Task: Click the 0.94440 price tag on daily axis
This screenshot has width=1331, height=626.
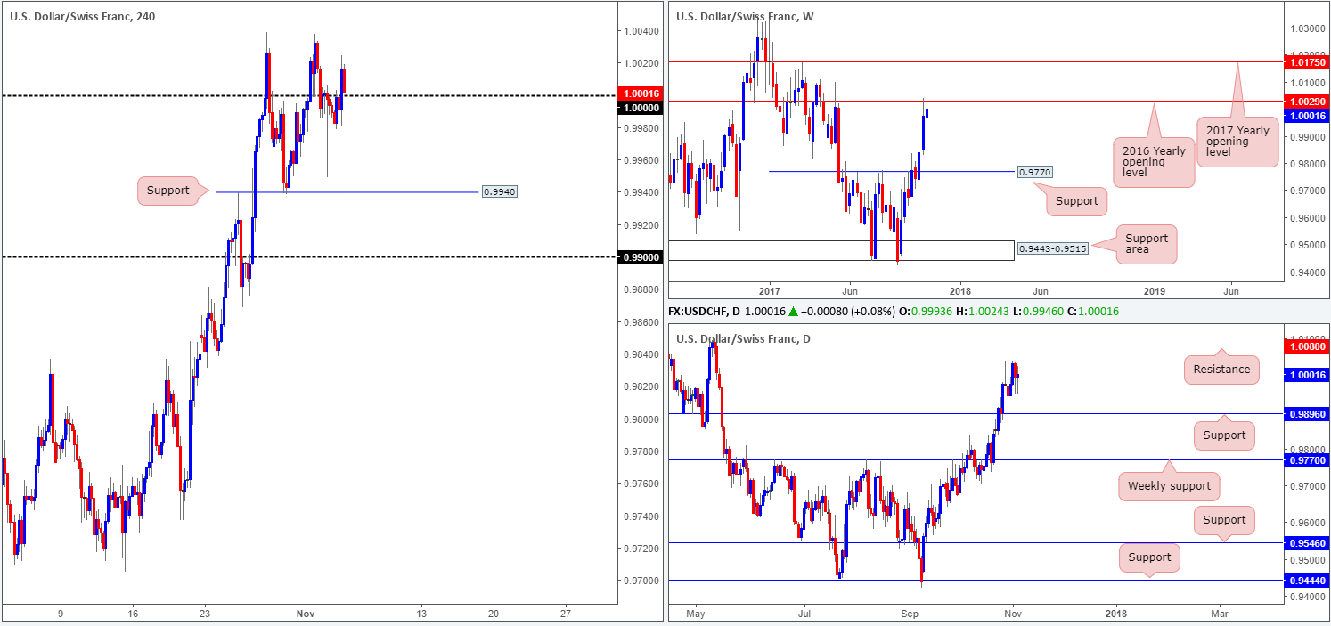Action: coord(1305,580)
